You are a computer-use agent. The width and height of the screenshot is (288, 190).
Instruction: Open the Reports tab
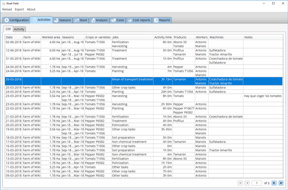(x=162, y=20)
